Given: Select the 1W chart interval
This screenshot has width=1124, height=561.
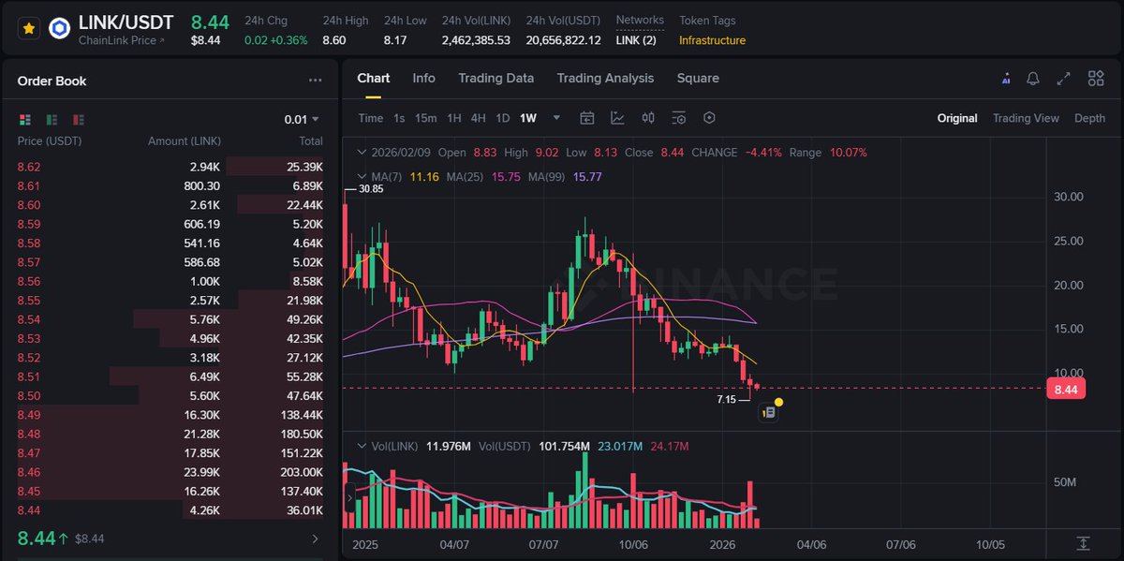Looking at the screenshot, I should click(x=528, y=118).
